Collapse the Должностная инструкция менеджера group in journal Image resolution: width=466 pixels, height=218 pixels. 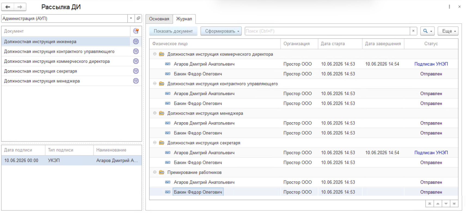(155, 113)
